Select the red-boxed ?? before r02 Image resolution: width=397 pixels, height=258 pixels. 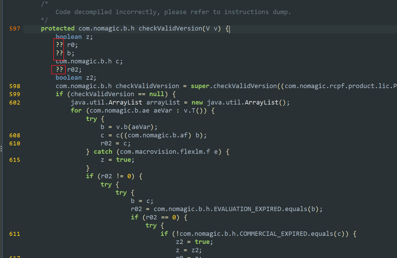59,69
